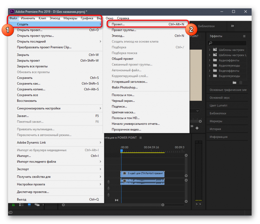The image size is (260, 224).
Task: Click the snap-to-edges bowtie icon in timeline
Action: coord(117,200)
